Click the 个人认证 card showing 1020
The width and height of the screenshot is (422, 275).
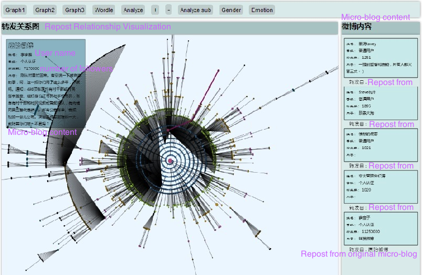381,186
